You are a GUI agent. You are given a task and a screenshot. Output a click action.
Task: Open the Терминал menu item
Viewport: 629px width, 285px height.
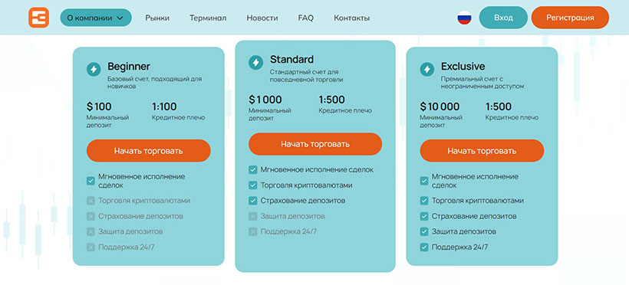(208, 18)
